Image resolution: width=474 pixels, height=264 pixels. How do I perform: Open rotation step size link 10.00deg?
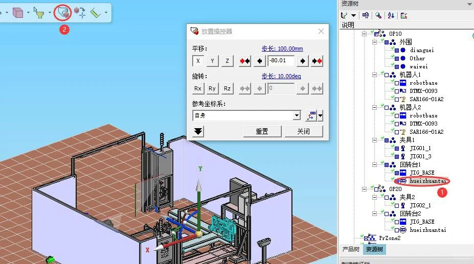tap(281, 76)
